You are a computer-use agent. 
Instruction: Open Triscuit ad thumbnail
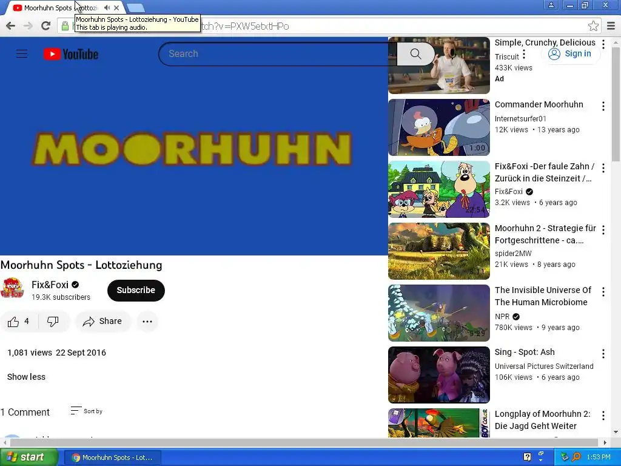[x=439, y=66]
